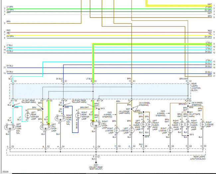
Task: Click the G401 ground label
Action: click(96, 165)
